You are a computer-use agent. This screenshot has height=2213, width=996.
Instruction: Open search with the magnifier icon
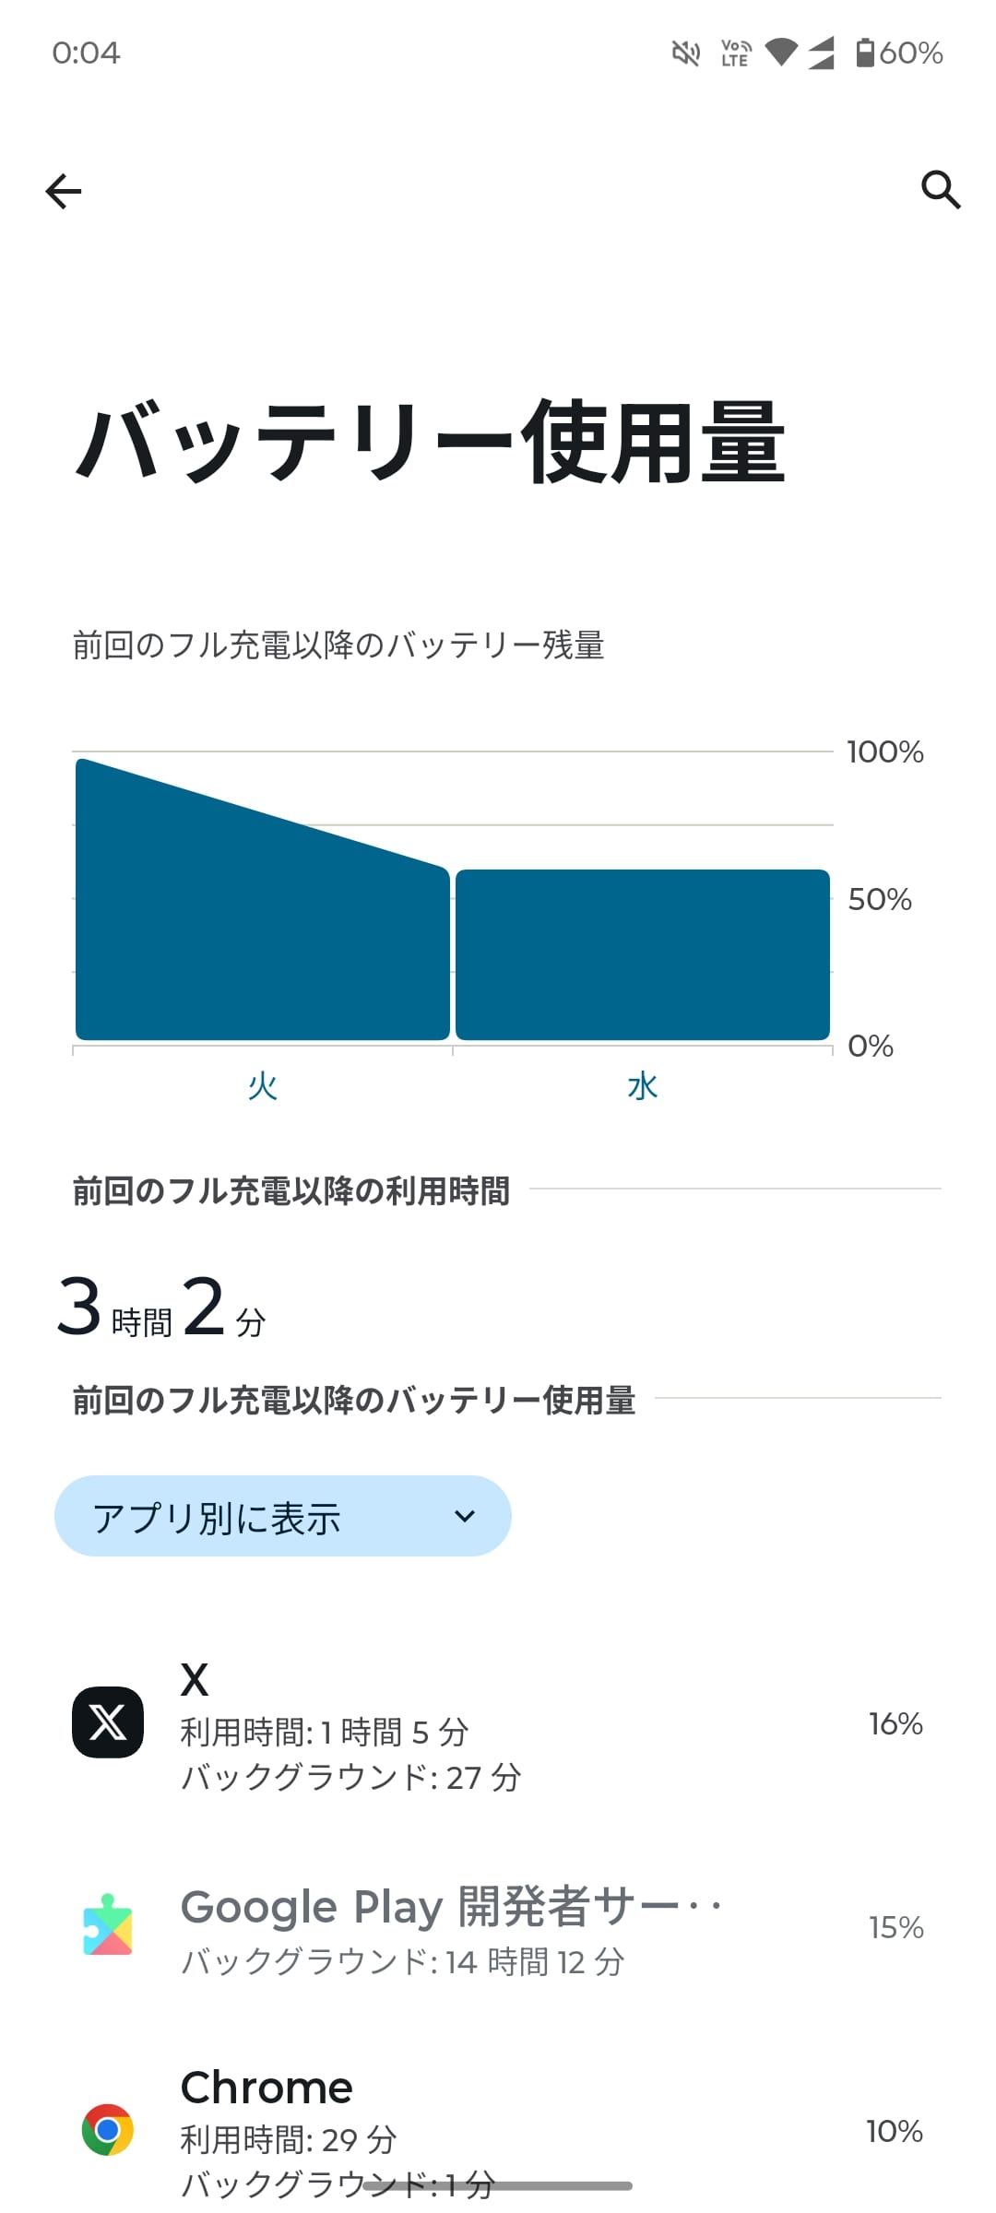tap(940, 190)
